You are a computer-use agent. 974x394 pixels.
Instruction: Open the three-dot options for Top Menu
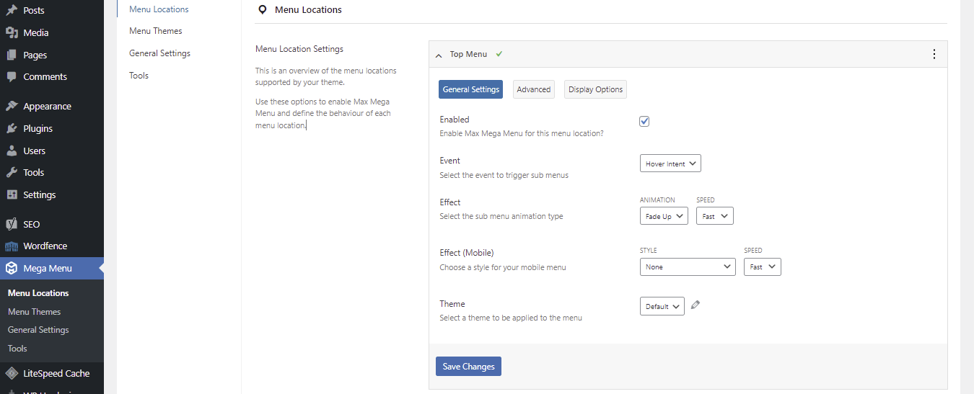click(x=934, y=54)
